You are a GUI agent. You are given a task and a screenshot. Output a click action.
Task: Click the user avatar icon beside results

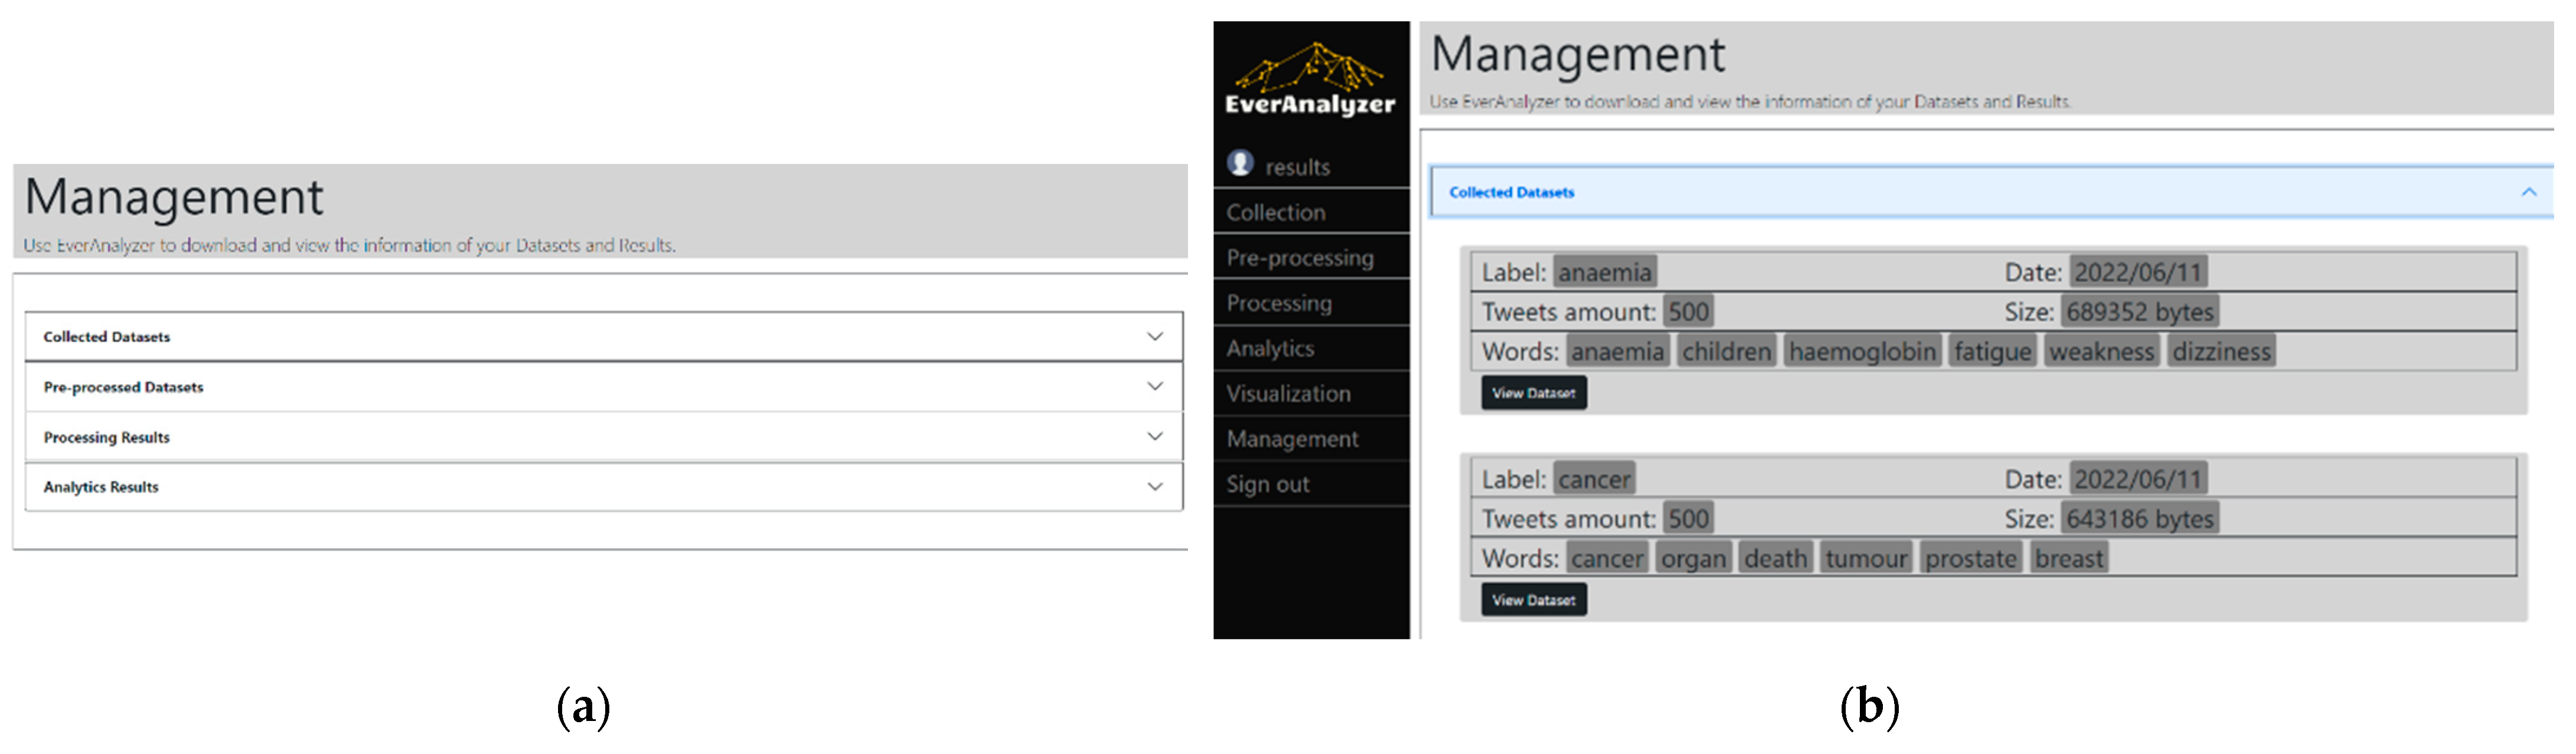click(1240, 163)
